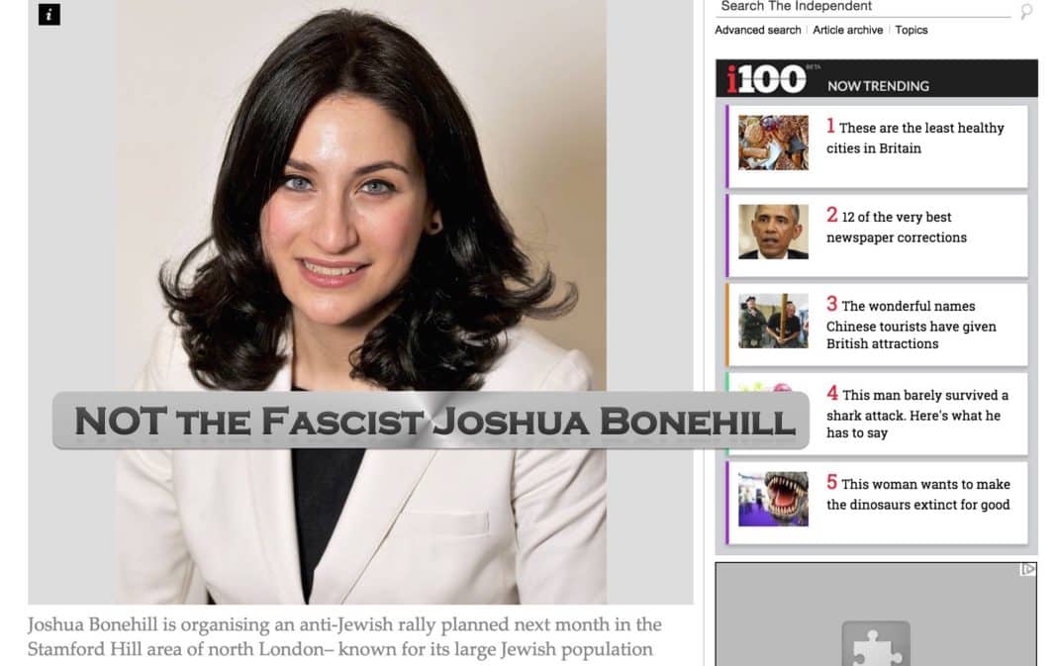1057x666 pixels.
Task: Focus the Search The Independent field
Action: pyautogui.click(x=863, y=7)
